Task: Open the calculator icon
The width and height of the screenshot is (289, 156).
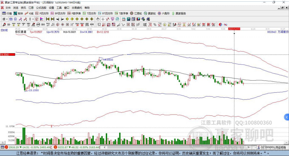Action: pos(128,19)
